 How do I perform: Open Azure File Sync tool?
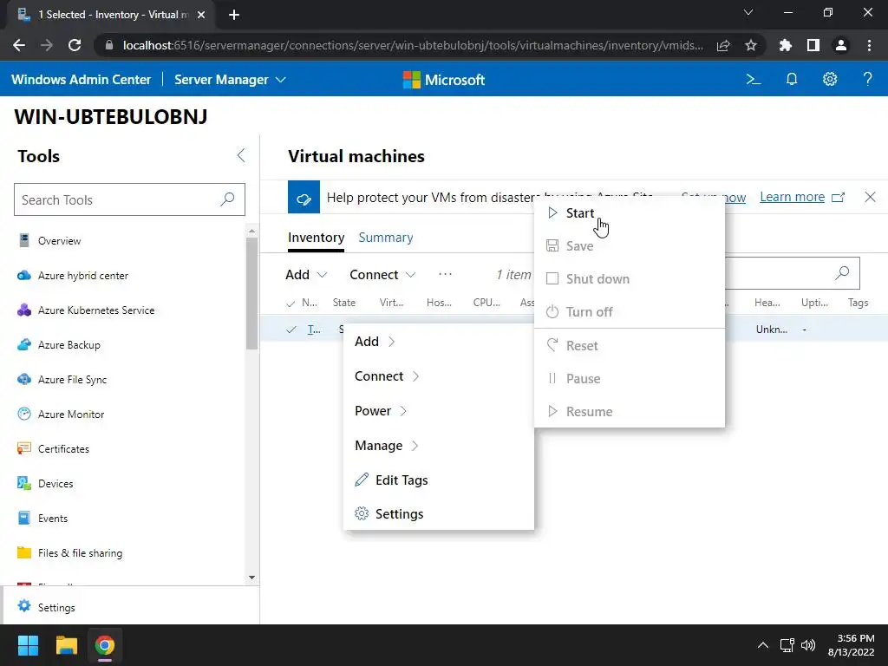coord(72,380)
